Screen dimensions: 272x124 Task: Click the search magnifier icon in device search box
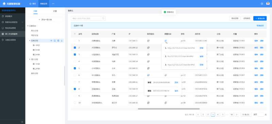103,18
